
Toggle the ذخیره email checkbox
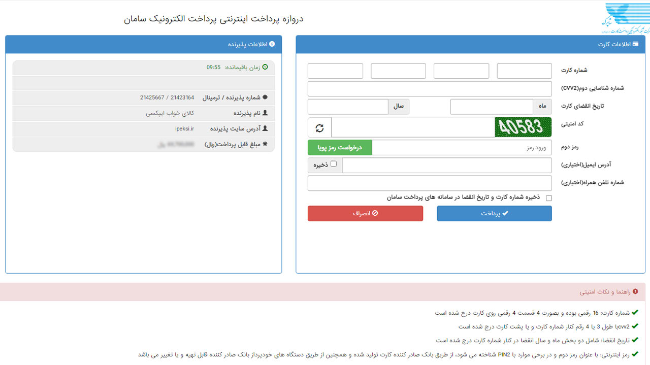(334, 164)
